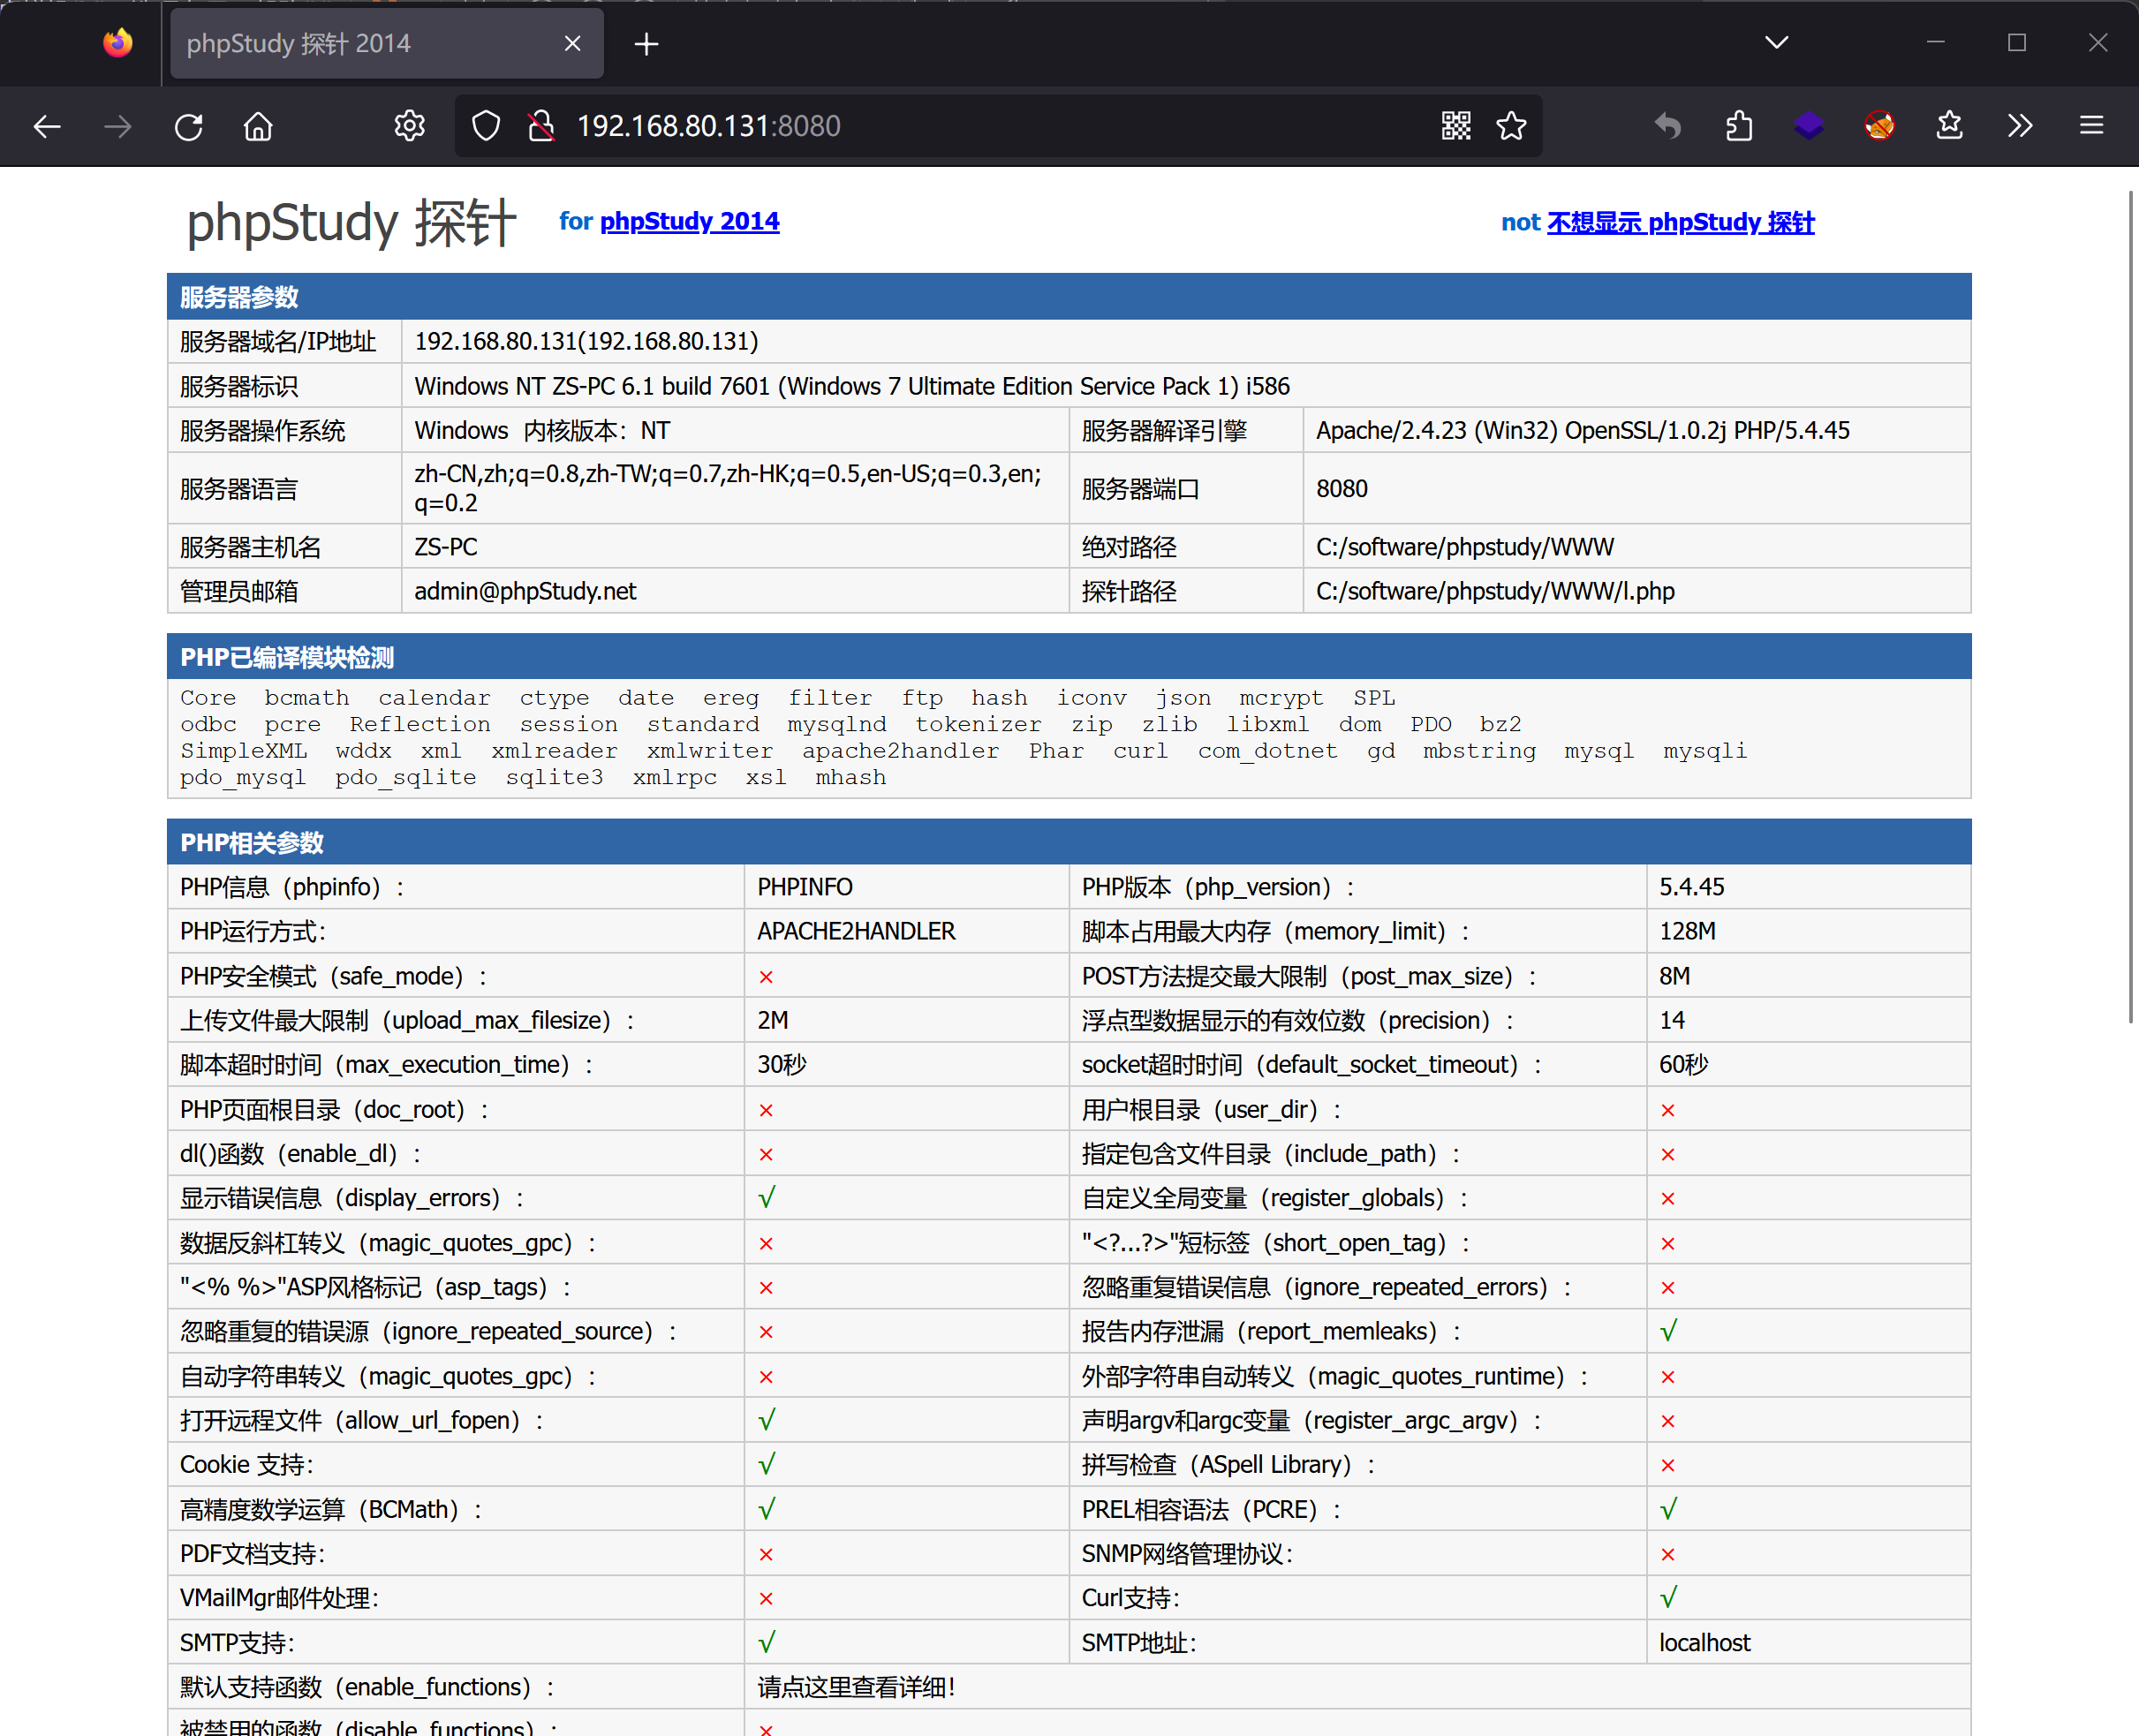Select APACHE2HANDLER run mode value
Viewport: 2139px width, 1736px height.
click(x=856, y=931)
